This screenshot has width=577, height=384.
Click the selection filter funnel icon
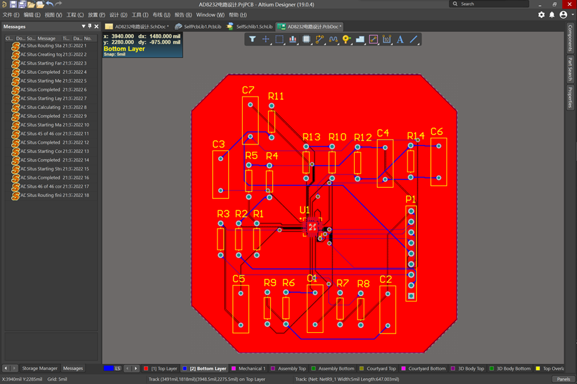pyautogui.click(x=252, y=39)
